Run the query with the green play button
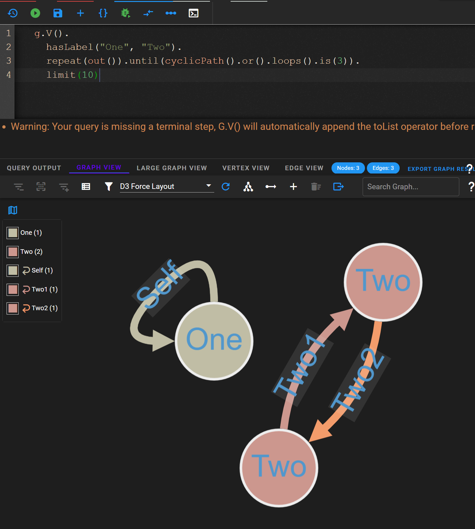Viewport: 475px width, 529px height. tap(35, 13)
